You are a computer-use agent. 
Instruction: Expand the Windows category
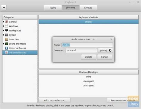[x=4, y=26]
